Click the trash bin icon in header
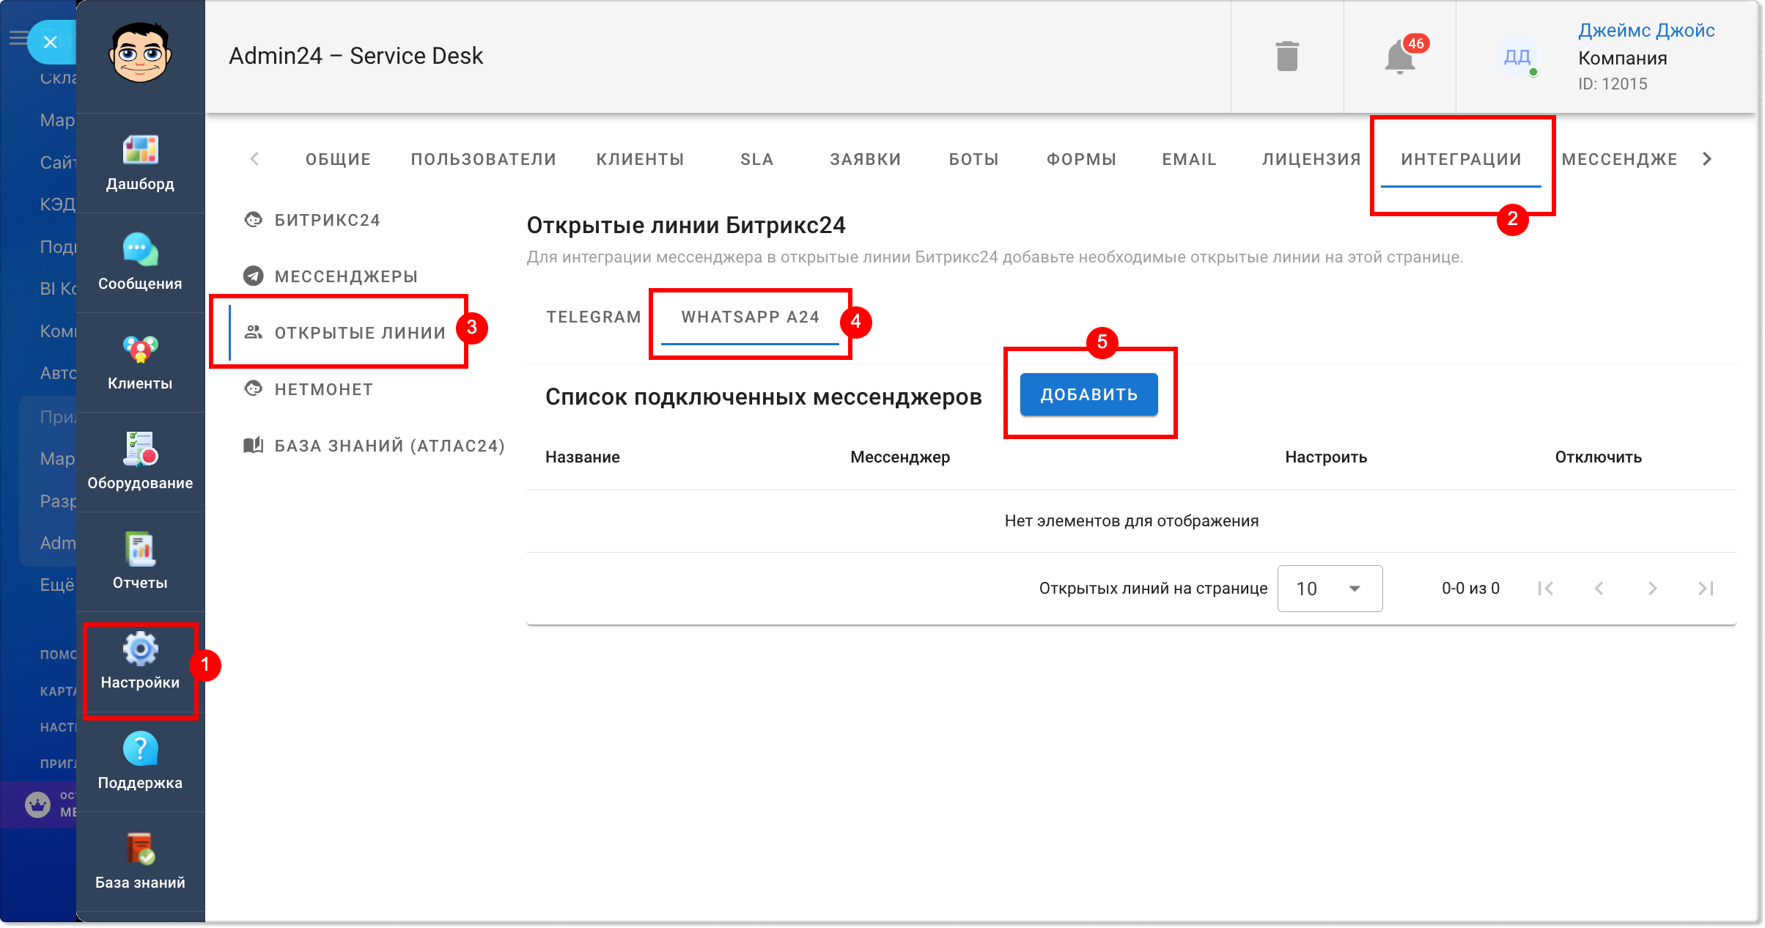This screenshot has height=928, width=1765. coord(1287,56)
